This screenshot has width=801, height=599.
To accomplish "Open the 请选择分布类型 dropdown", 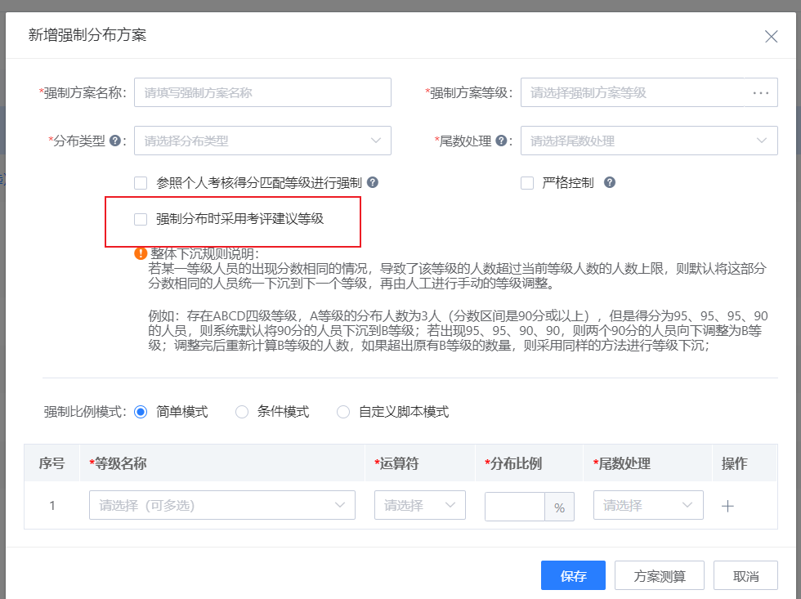I will click(262, 140).
